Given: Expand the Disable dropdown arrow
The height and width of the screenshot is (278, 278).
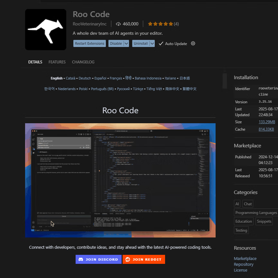Looking at the screenshot, I should (126, 43).
